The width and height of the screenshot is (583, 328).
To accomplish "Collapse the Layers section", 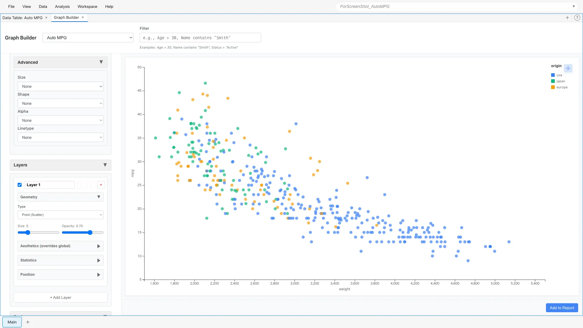I will (105, 165).
